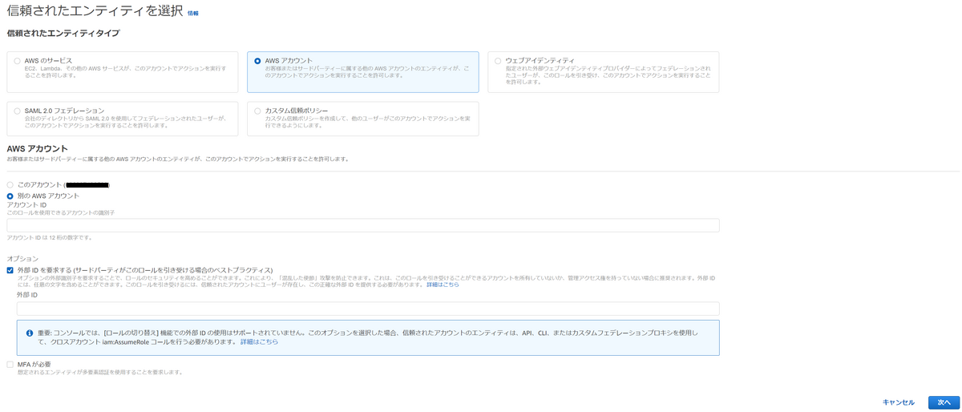Click the 外部 ID input field
The width and height of the screenshot is (962, 412).
pyautogui.click(x=368, y=309)
